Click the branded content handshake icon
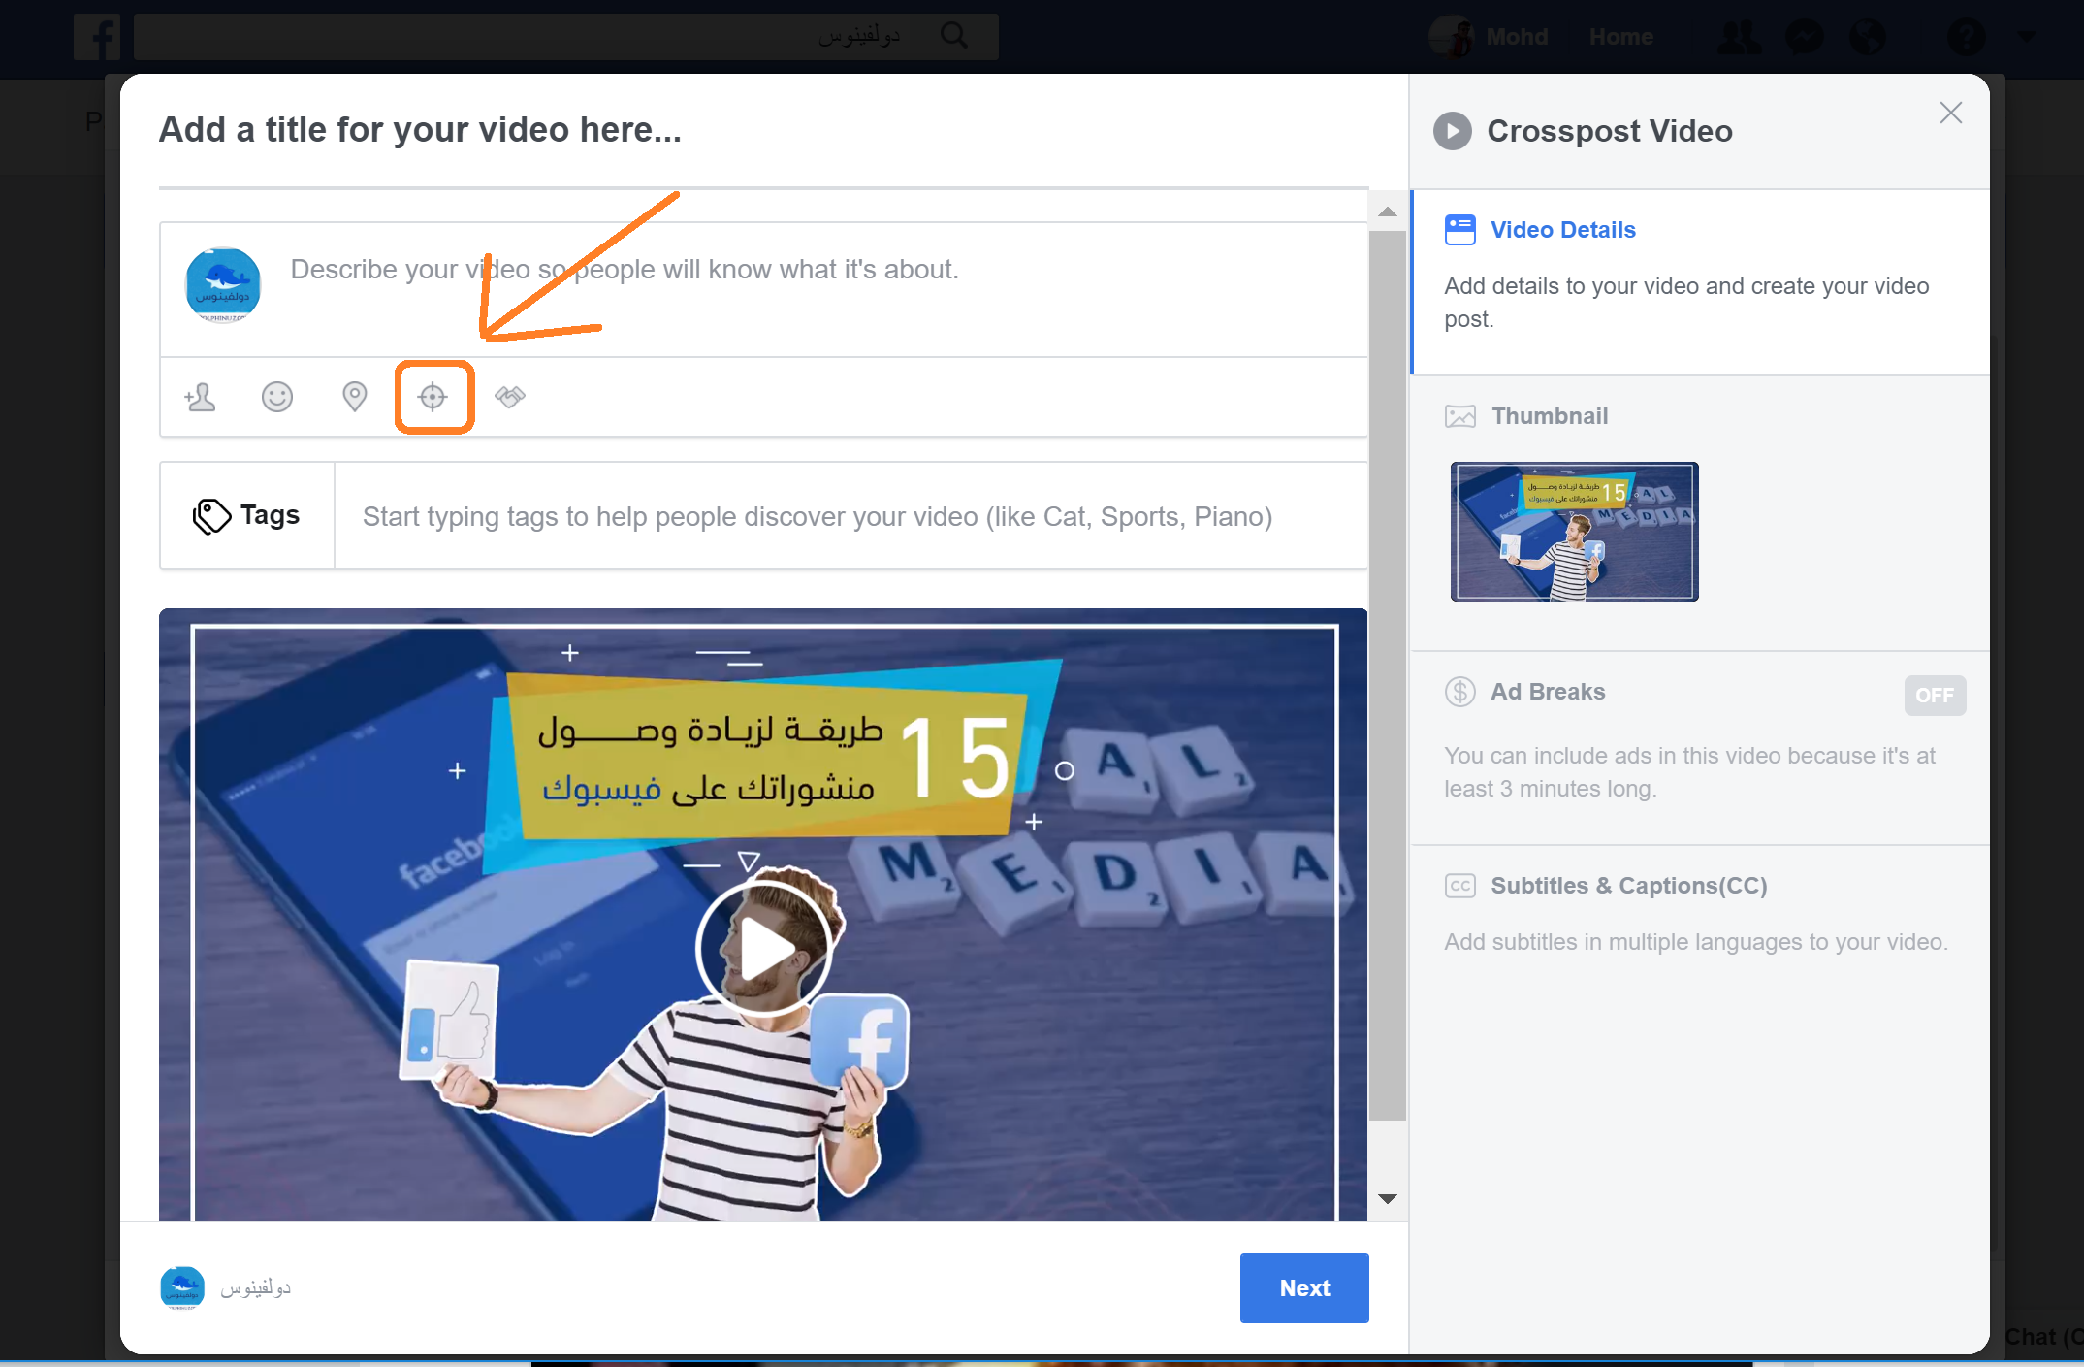Screen dimensions: 2084x1367 (510, 396)
